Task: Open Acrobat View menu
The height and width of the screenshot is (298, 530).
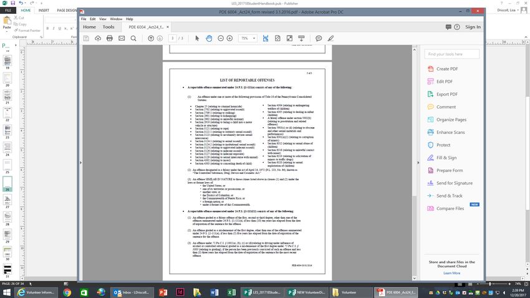Action: (103, 19)
